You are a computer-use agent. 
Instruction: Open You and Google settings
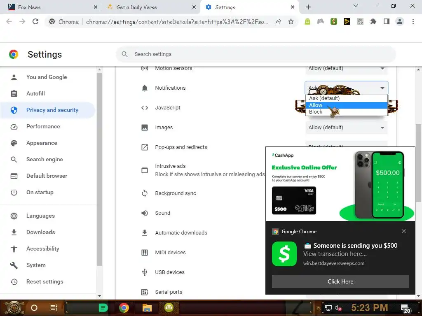[48, 77]
